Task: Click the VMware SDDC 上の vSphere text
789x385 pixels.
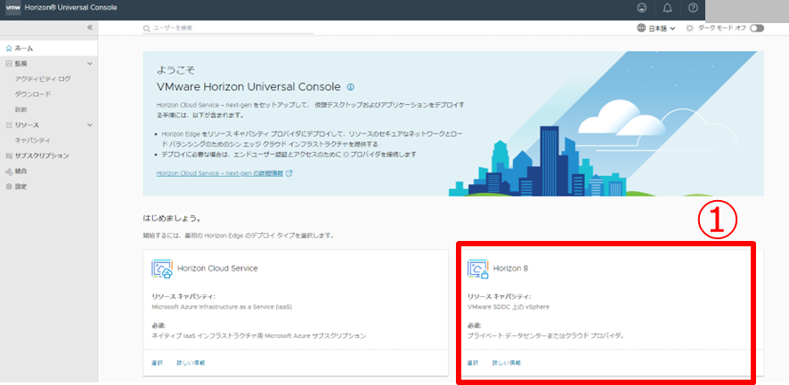Action: 508,307
